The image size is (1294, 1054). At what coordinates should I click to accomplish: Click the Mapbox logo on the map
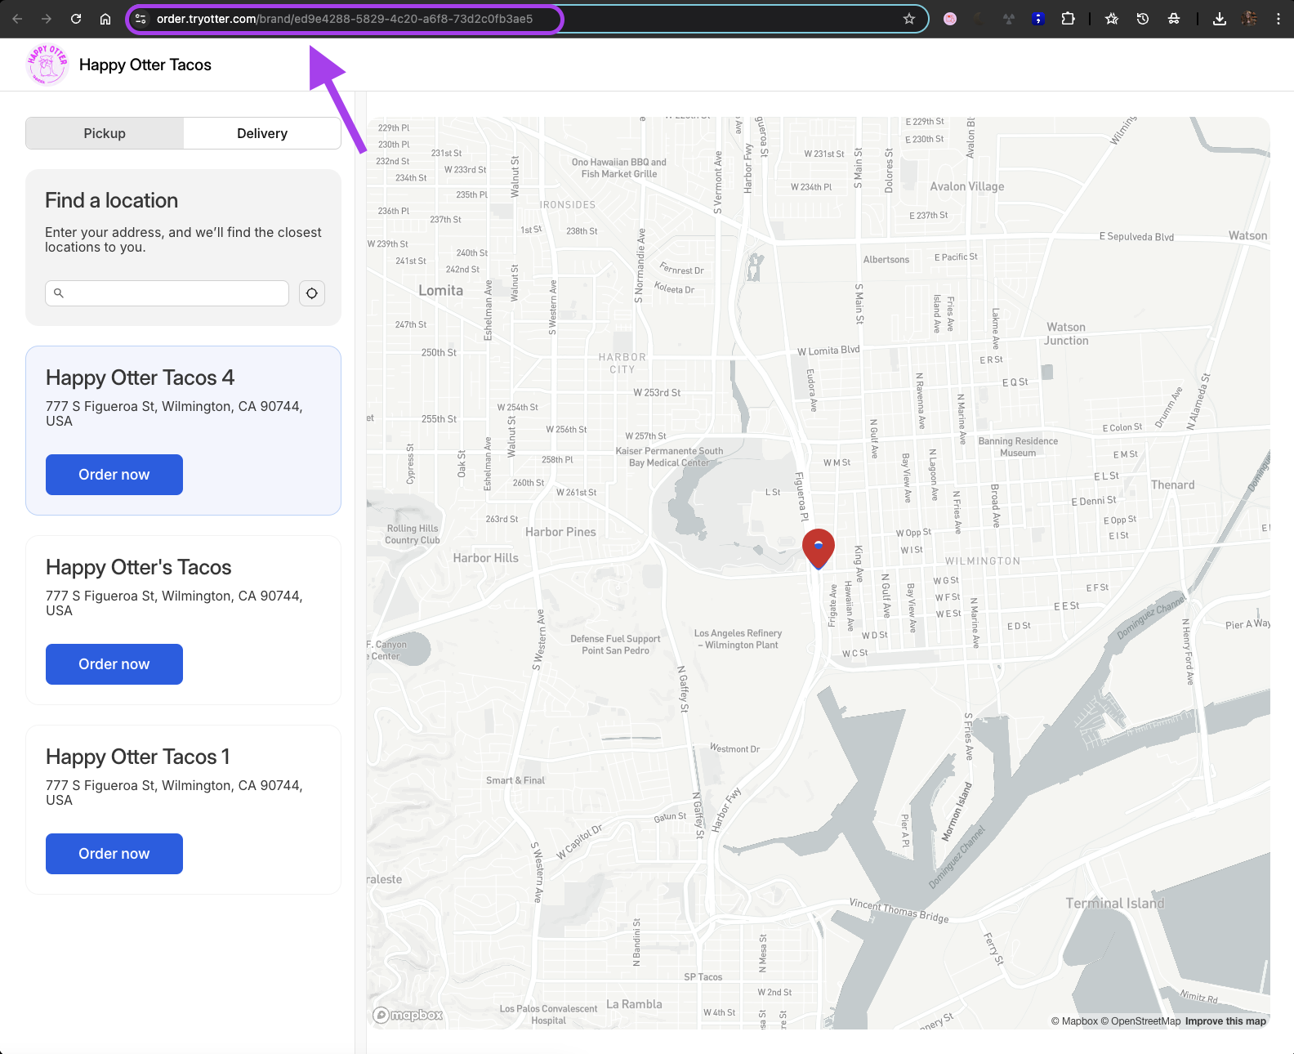(408, 1015)
